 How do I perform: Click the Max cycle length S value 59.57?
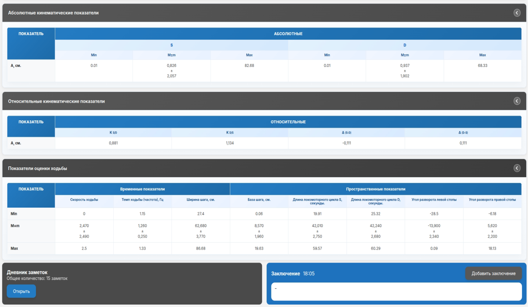coord(317,248)
